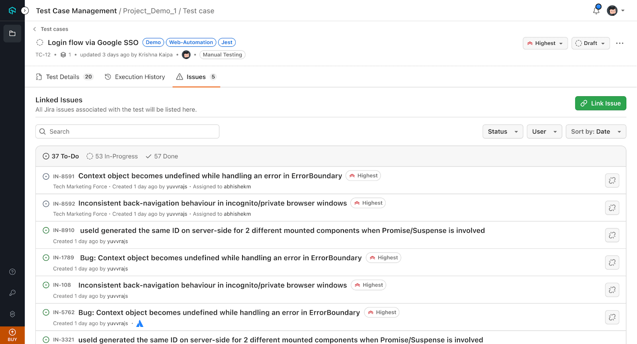Open the Status filter dropdown
The width and height of the screenshot is (637, 344).
click(x=503, y=131)
